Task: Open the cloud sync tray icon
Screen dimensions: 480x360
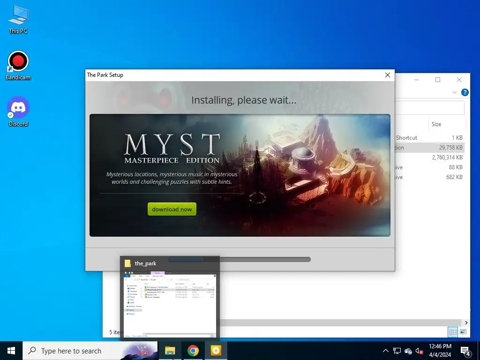Action: point(408,351)
